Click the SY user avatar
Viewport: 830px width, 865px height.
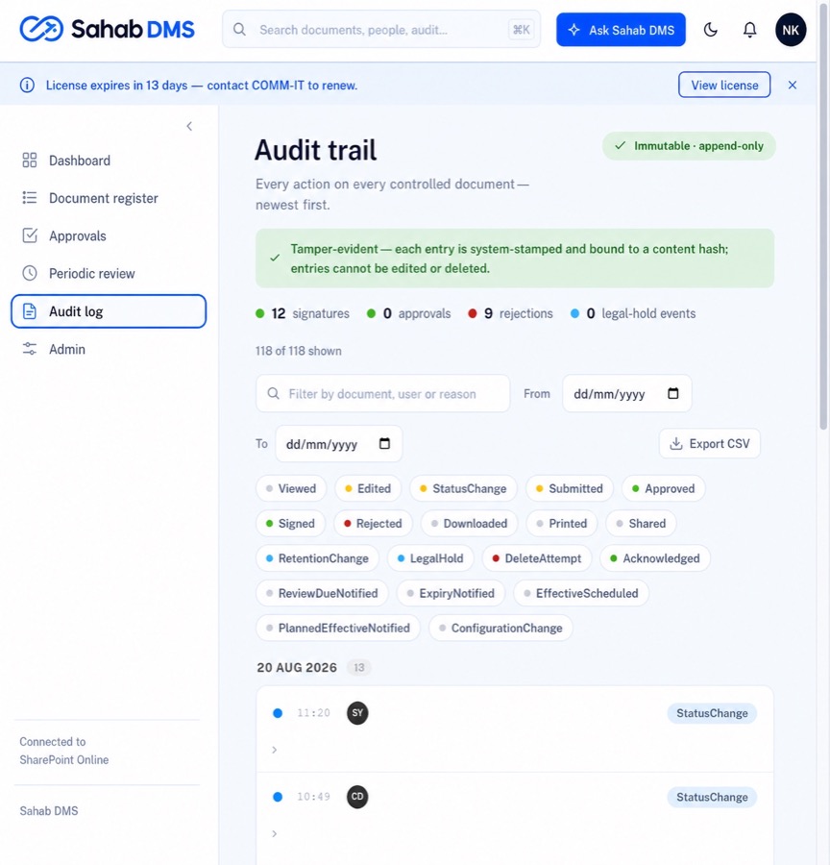click(357, 713)
